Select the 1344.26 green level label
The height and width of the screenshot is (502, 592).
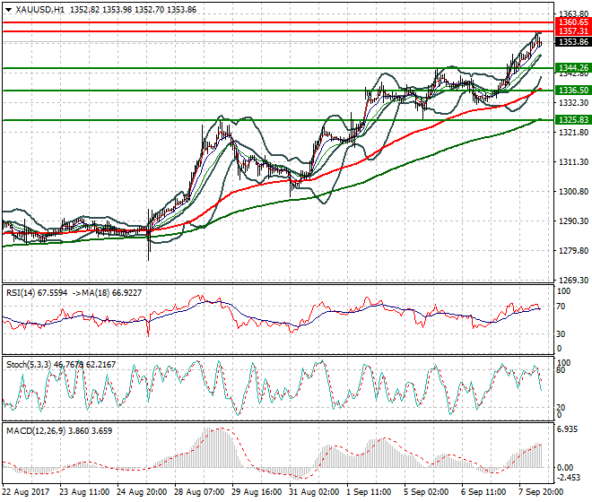pos(573,68)
